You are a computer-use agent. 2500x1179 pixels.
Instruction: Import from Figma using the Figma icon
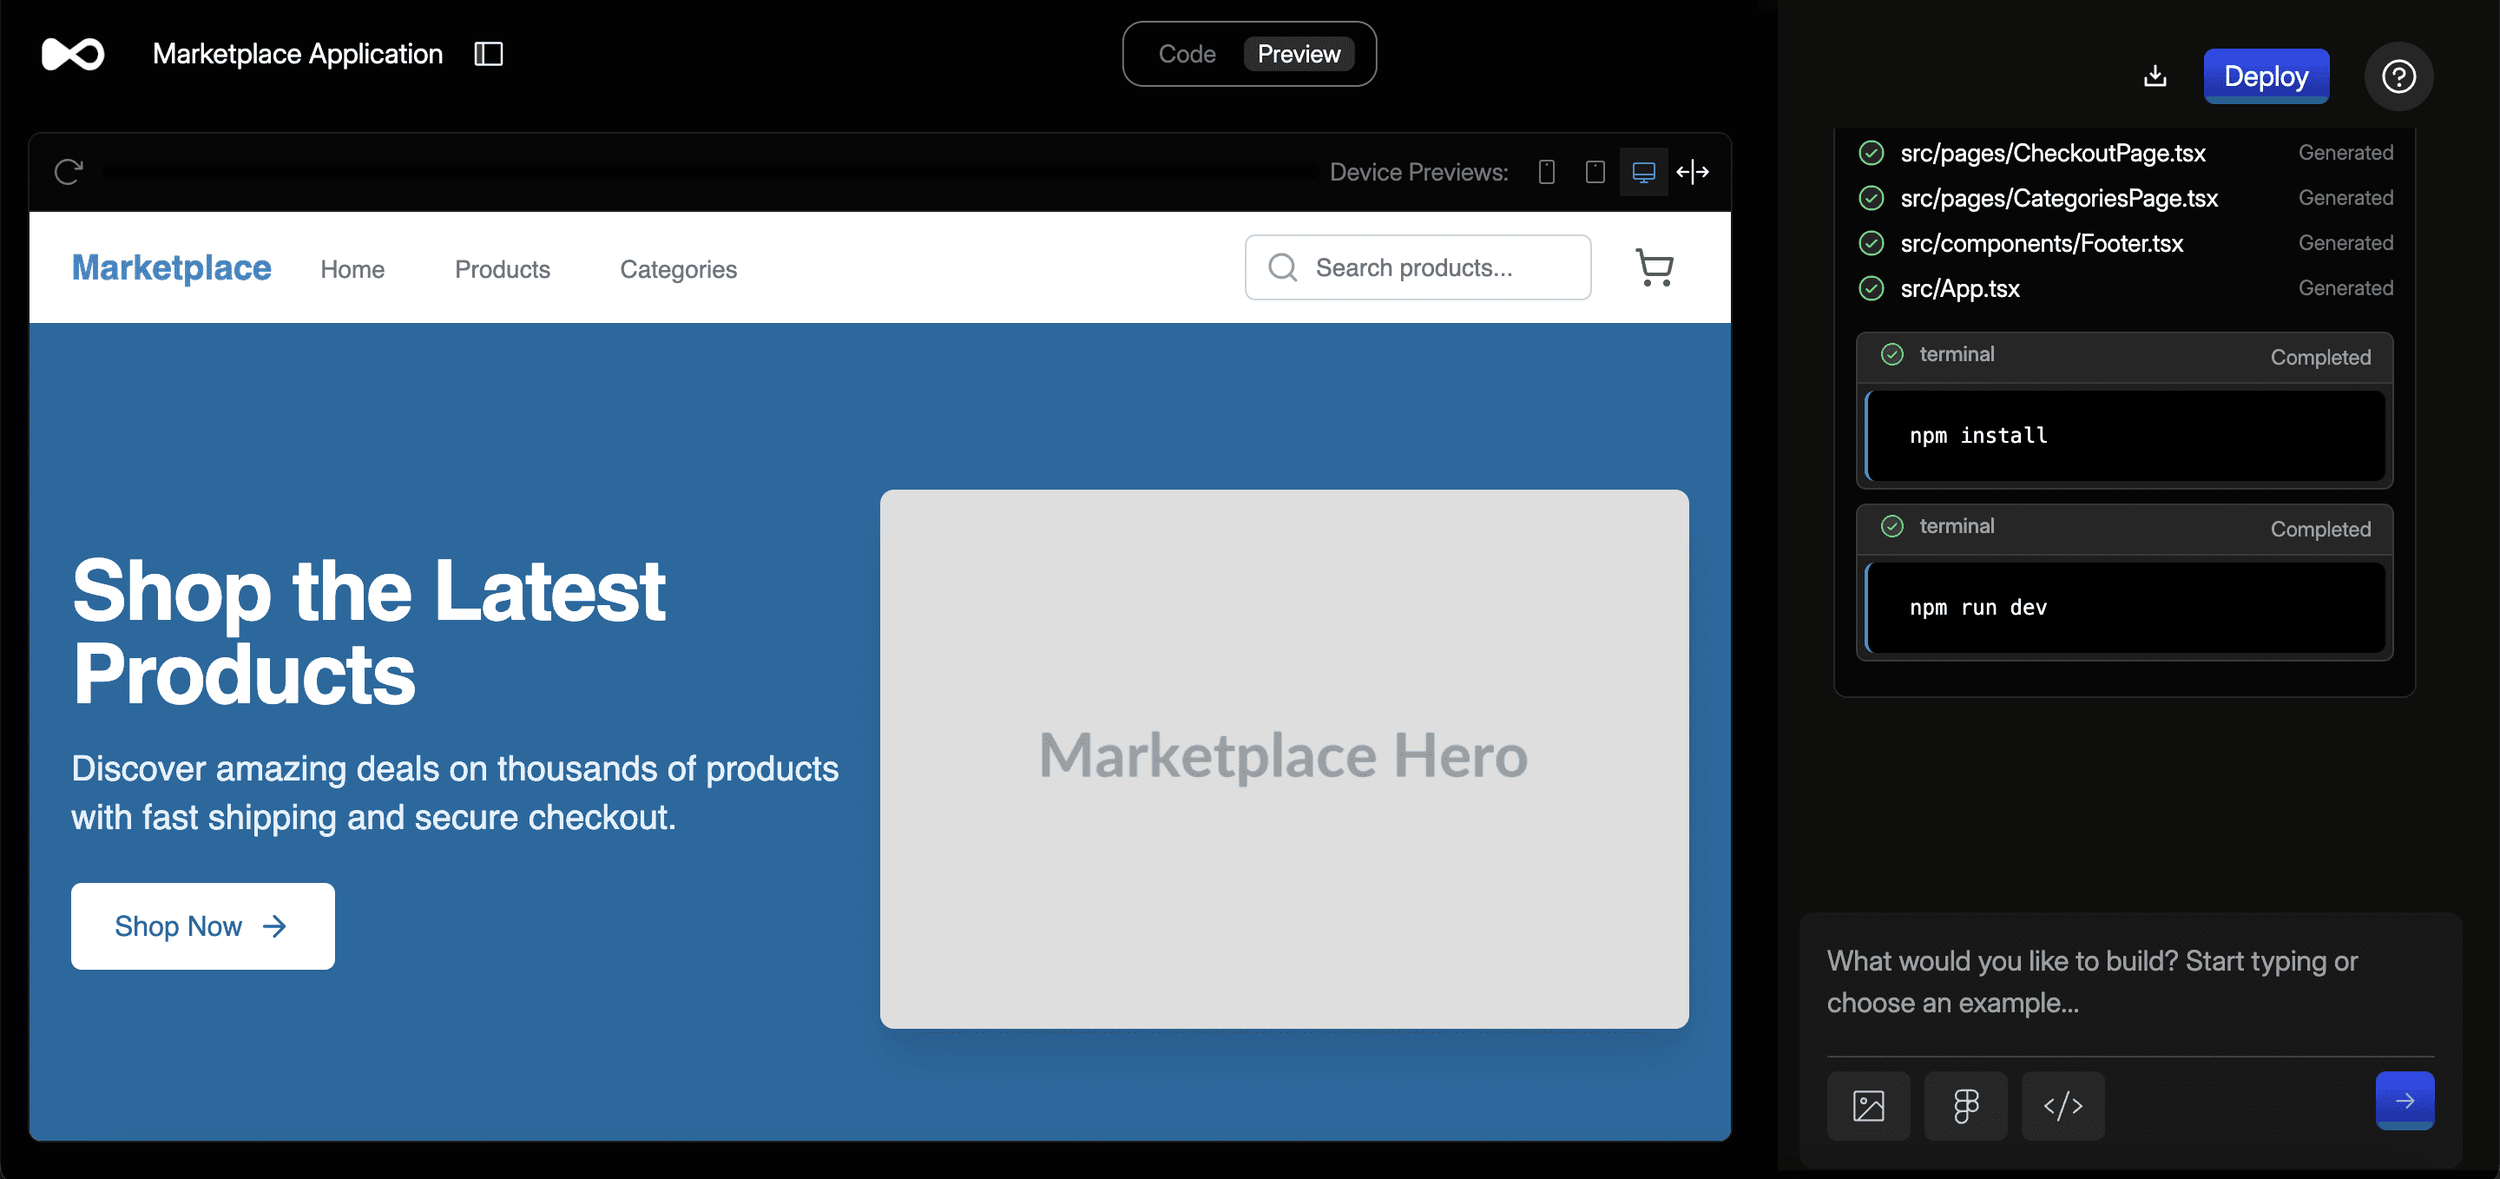click(1965, 1105)
